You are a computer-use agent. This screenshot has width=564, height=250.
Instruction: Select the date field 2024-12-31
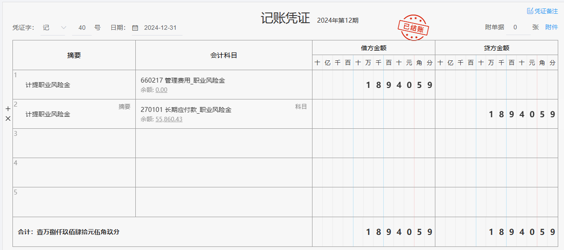pos(160,28)
